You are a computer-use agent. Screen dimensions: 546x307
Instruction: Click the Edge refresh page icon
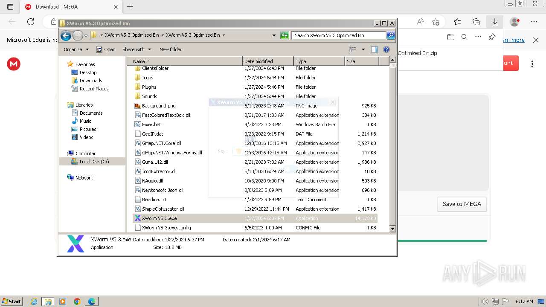pos(31,22)
